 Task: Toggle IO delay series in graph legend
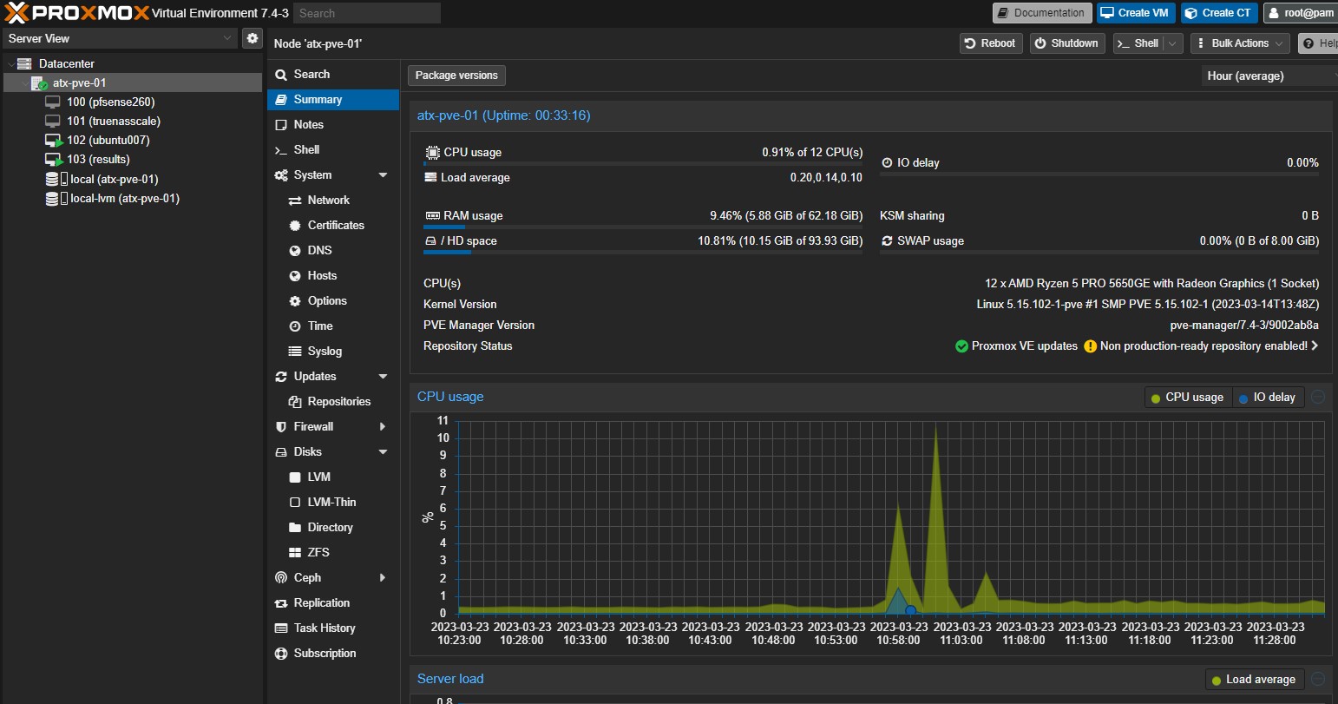(1267, 398)
